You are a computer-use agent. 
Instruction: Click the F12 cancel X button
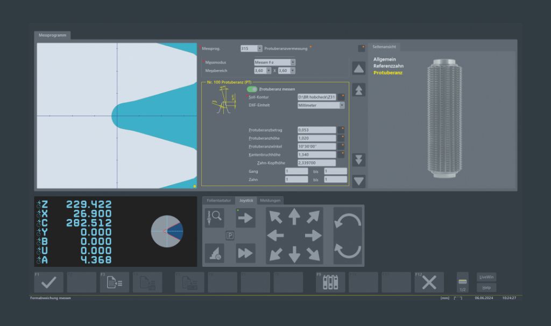pos(429,282)
